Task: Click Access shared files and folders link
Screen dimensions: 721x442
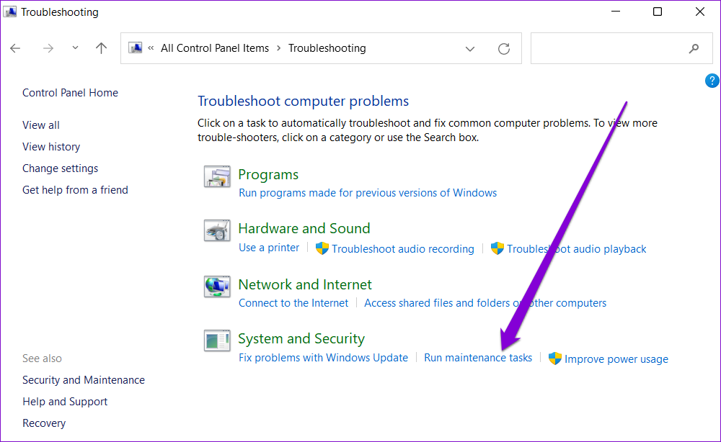Action: (485, 303)
